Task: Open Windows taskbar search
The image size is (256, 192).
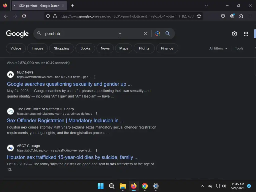Action: coord(112,186)
